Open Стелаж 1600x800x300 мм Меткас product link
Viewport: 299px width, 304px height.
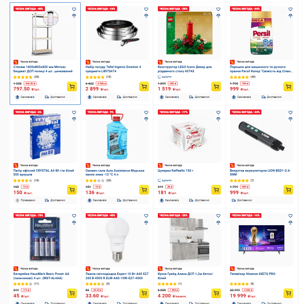coord(43,69)
